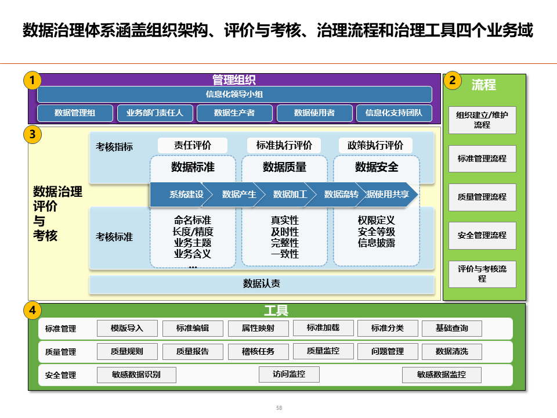Click the 标准管理流程 box
The image size is (557, 418).
[482, 158]
